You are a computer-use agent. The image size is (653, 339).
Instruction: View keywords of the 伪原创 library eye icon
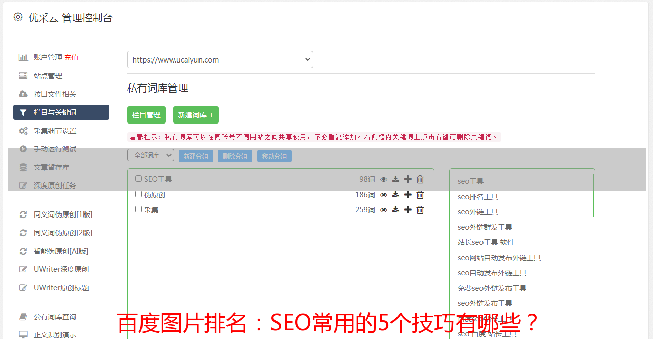pyautogui.click(x=384, y=195)
